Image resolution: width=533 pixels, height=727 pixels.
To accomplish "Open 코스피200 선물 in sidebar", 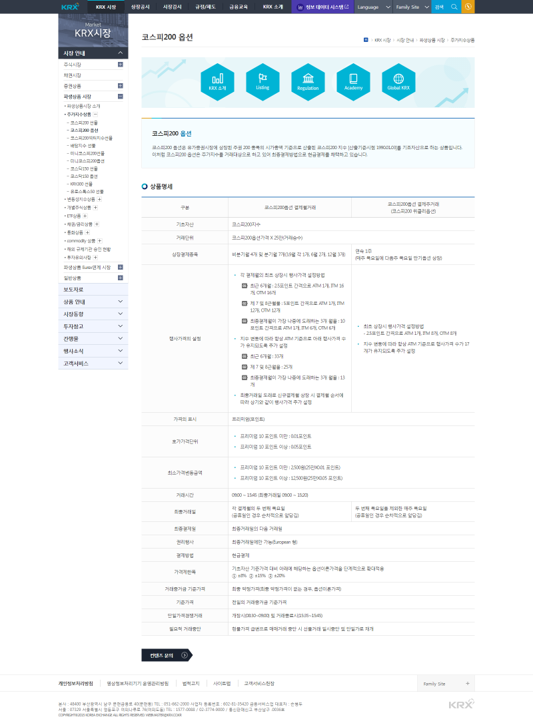I will tap(84, 123).
